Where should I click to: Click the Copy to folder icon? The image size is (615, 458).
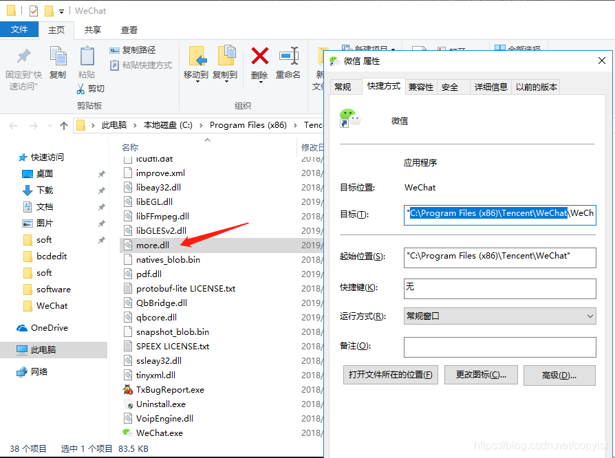click(226, 56)
